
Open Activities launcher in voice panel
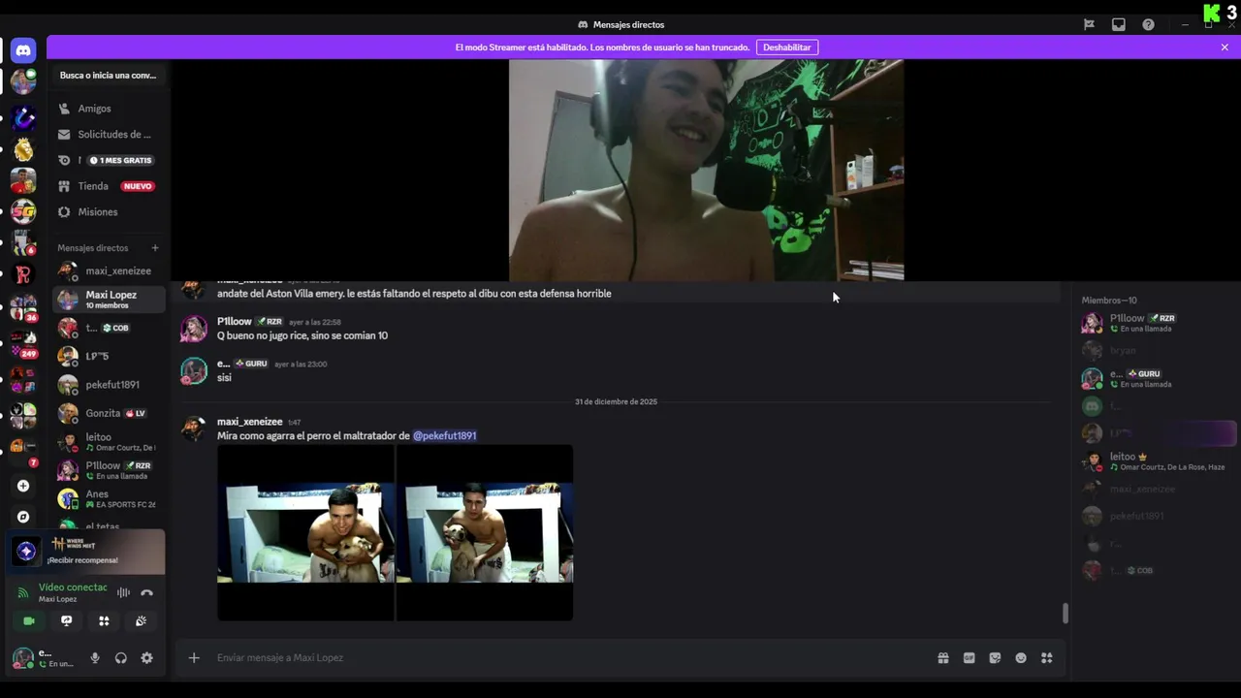click(104, 620)
